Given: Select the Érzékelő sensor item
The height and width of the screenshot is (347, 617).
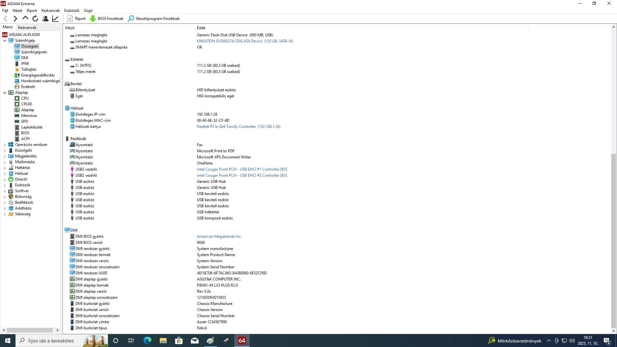Looking at the screenshot, I should 28,87.
